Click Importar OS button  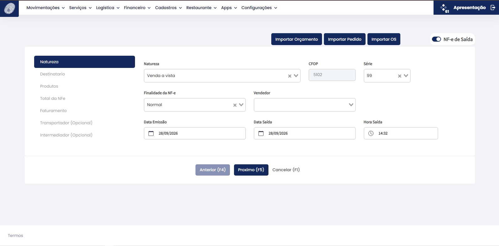(x=384, y=39)
